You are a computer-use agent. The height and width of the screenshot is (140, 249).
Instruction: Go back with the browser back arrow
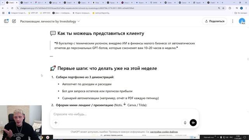(3, 8)
